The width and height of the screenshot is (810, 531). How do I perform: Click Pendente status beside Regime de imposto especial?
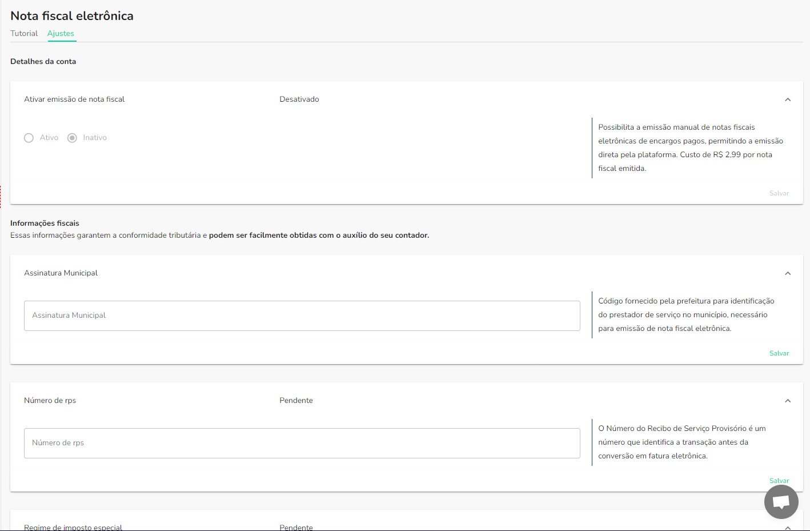click(x=296, y=527)
